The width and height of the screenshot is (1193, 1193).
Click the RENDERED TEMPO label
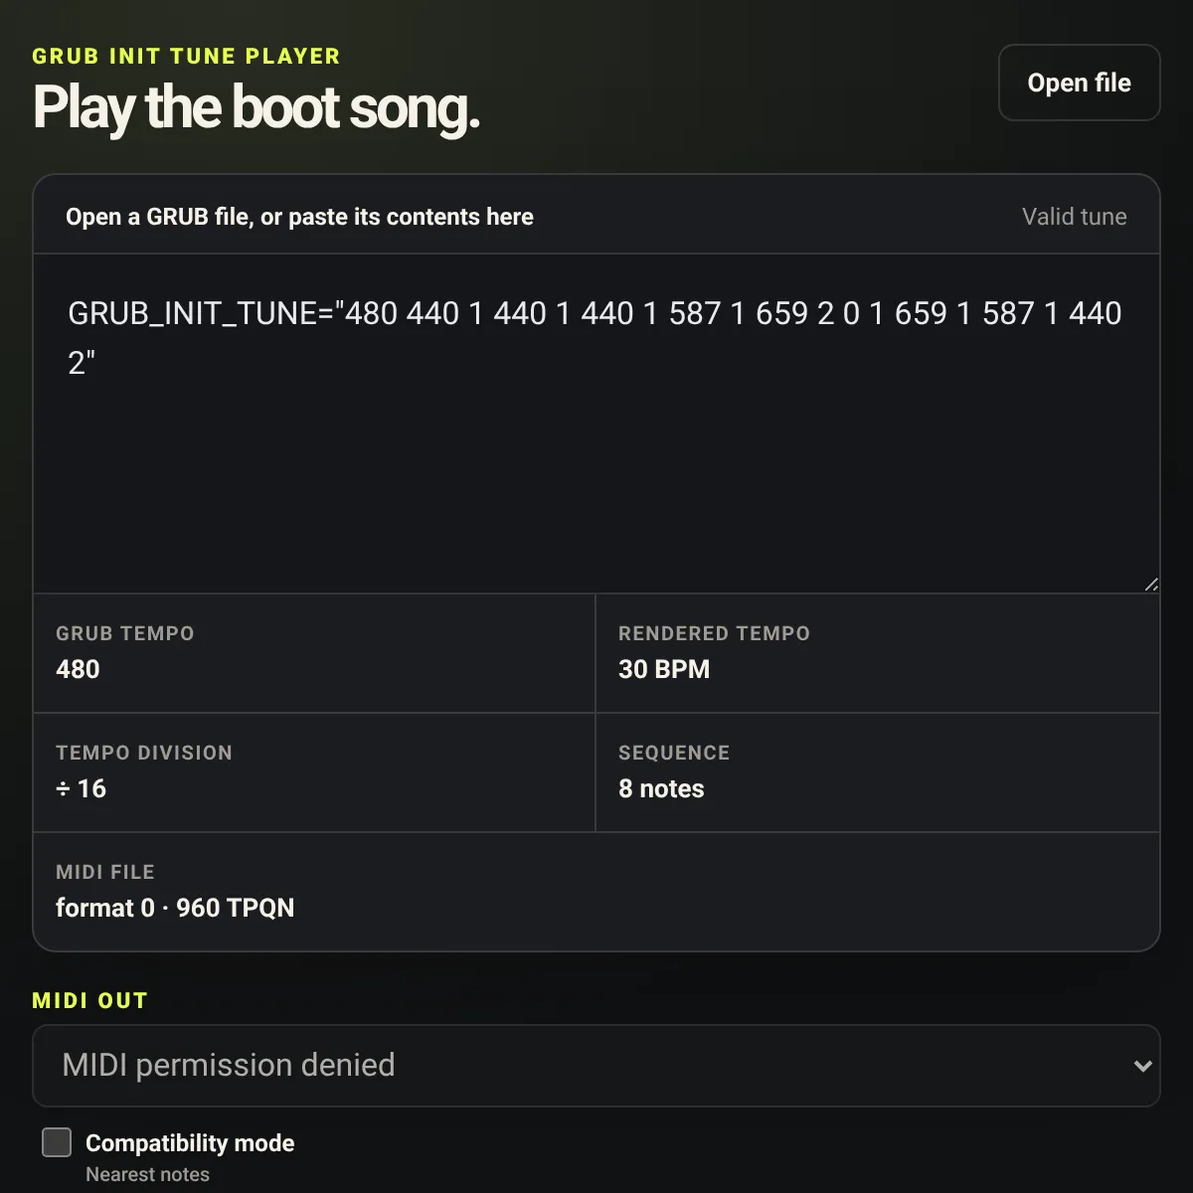coord(714,633)
